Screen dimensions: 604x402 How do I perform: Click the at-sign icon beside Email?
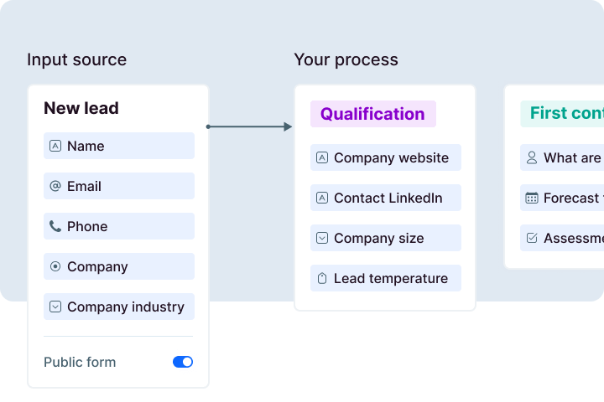(55, 186)
